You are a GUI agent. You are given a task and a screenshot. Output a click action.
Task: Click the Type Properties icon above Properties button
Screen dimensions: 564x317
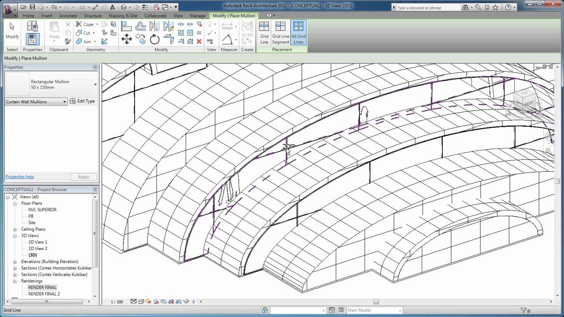pos(32,26)
